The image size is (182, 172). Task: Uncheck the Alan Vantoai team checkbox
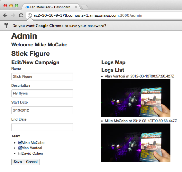pyautogui.click(x=20, y=148)
